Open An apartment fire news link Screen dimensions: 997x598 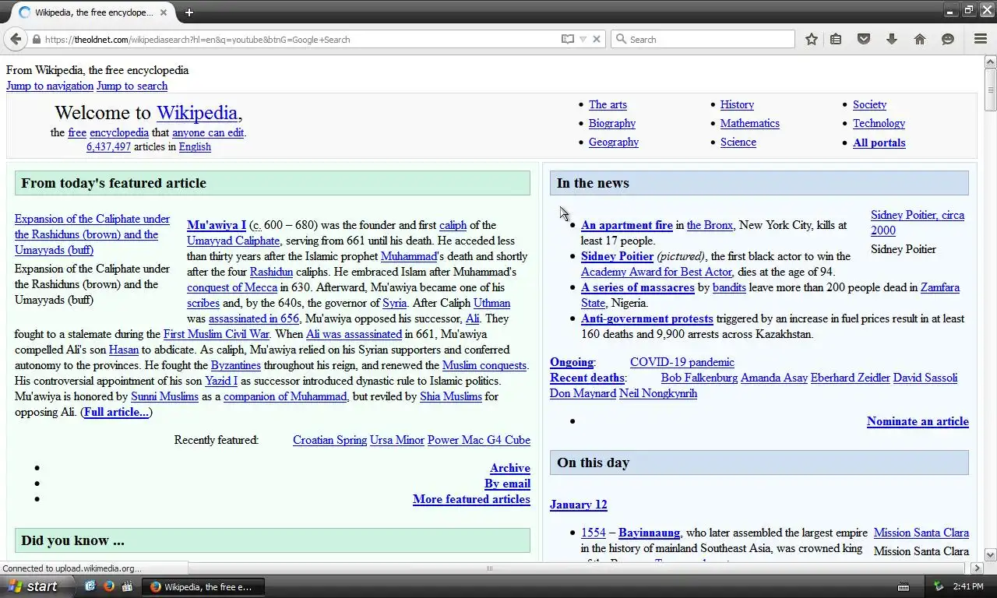(x=627, y=225)
